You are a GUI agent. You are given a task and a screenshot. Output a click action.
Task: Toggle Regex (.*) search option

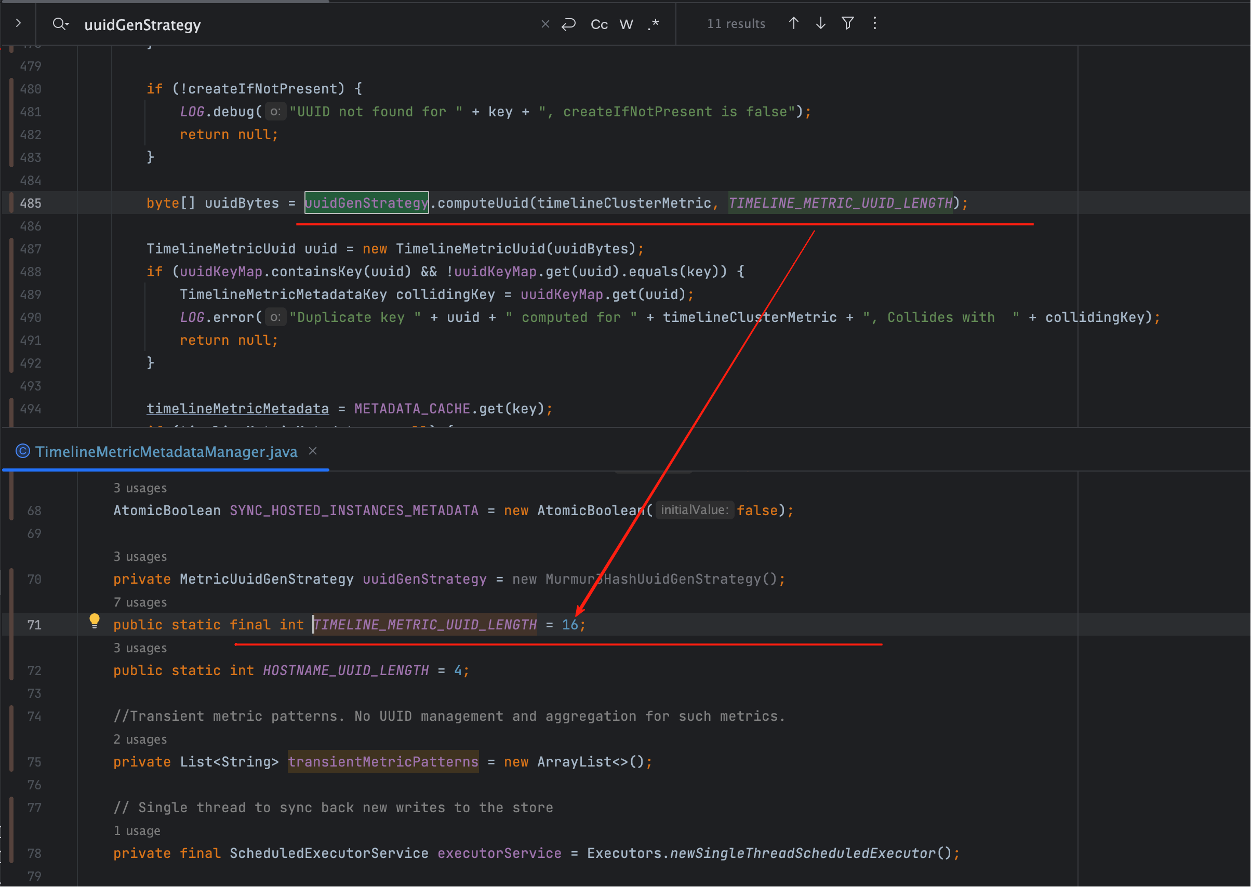[654, 24]
